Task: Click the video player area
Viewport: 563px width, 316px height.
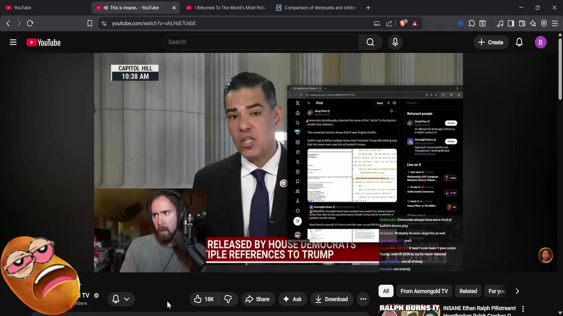Action: pos(278,162)
